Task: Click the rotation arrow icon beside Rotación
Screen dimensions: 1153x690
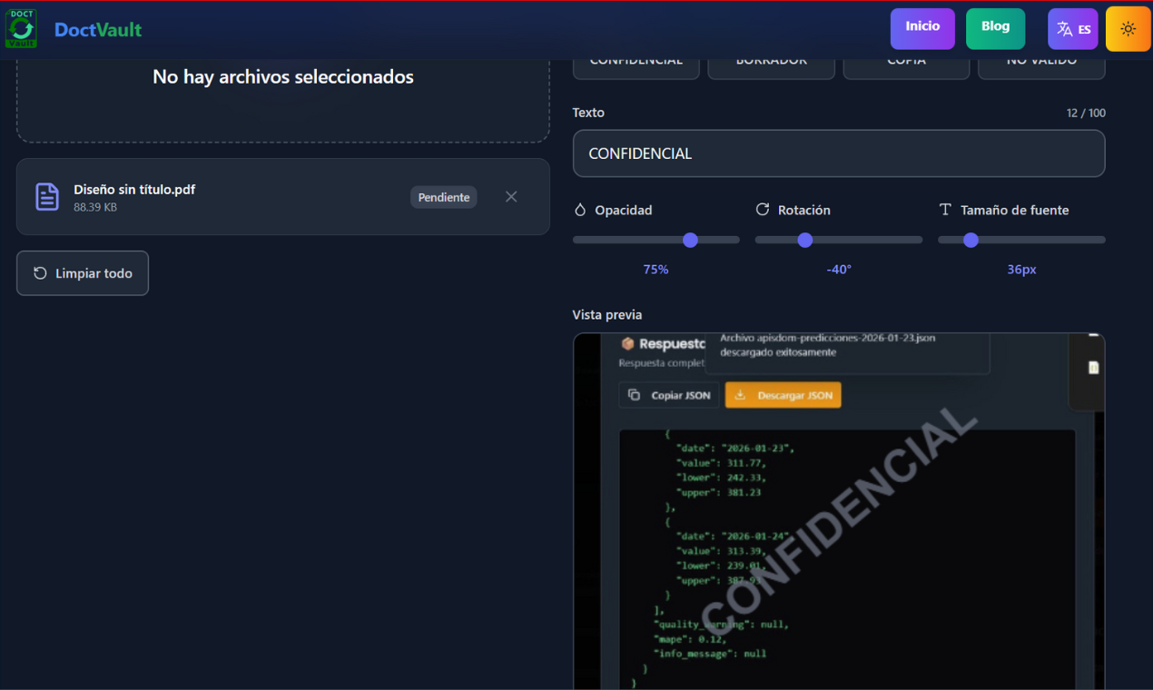Action: click(763, 210)
